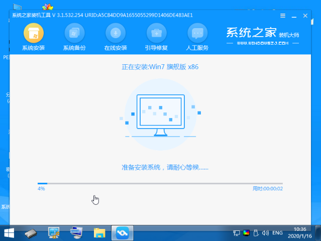
Task: Click the volume speaker tray icon
Action: (265, 233)
